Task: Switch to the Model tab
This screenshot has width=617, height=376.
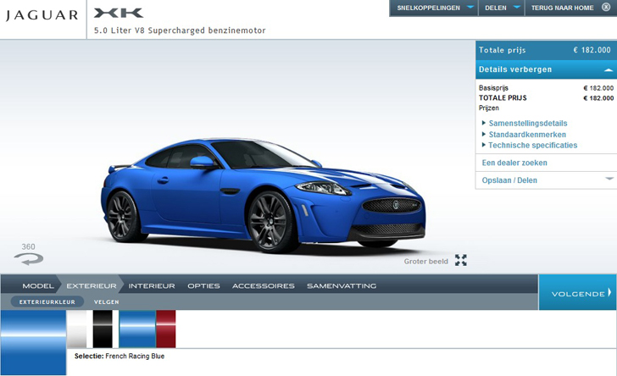Action: [38, 286]
